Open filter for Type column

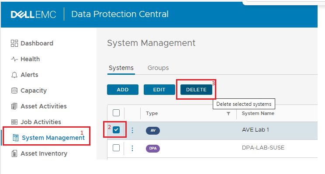pos(228,113)
